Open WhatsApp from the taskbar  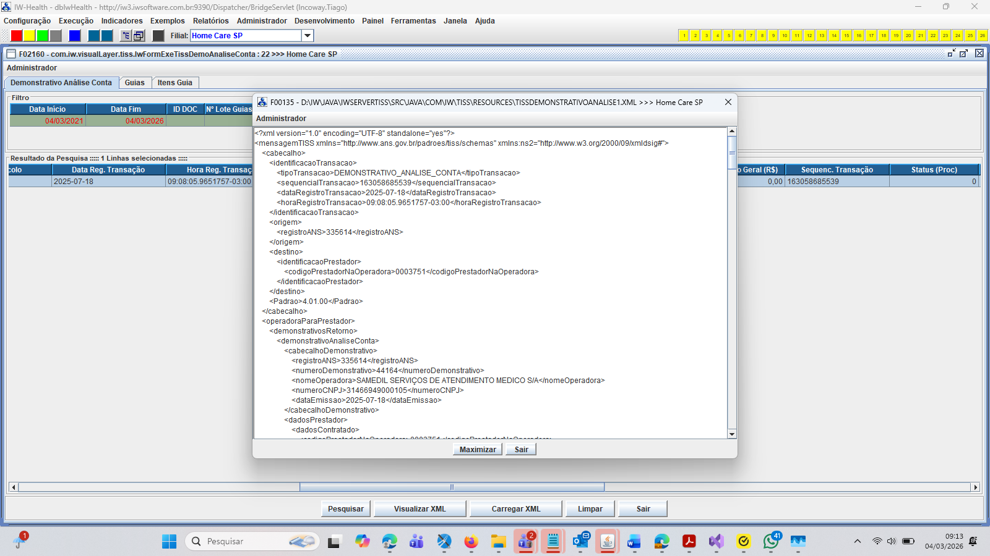[771, 542]
